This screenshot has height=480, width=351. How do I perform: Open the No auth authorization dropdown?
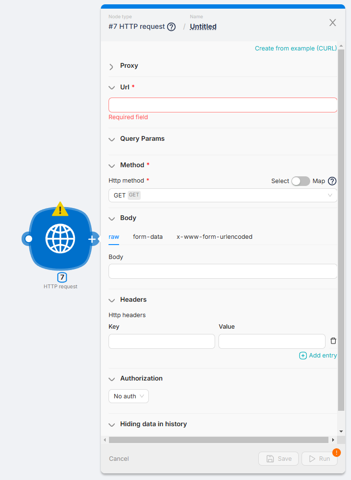[128, 396]
